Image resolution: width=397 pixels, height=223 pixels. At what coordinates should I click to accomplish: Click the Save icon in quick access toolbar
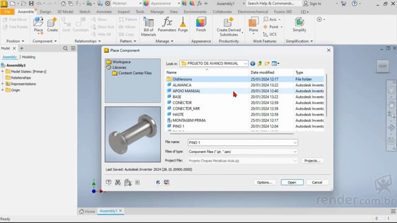click(x=31, y=4)
